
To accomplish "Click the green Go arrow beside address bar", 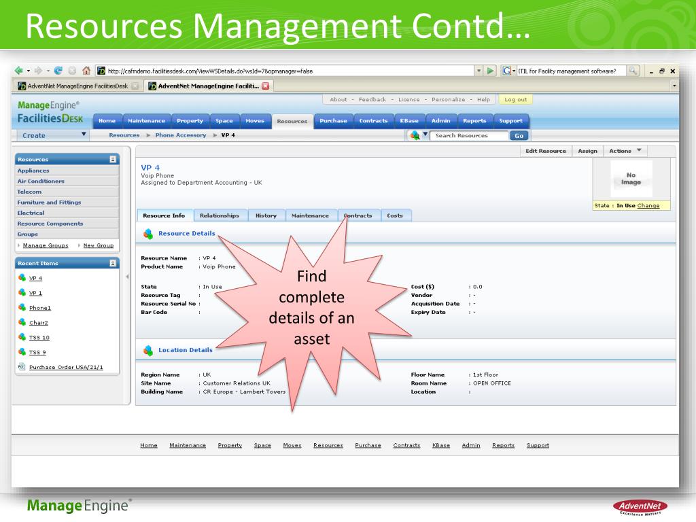I will click(490, 71).
